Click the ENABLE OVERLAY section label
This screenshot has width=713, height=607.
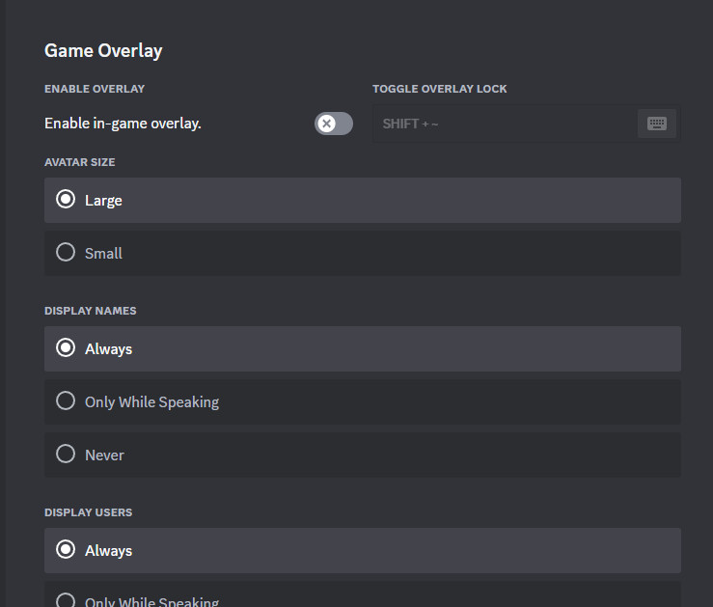click(x=95, y=89)
